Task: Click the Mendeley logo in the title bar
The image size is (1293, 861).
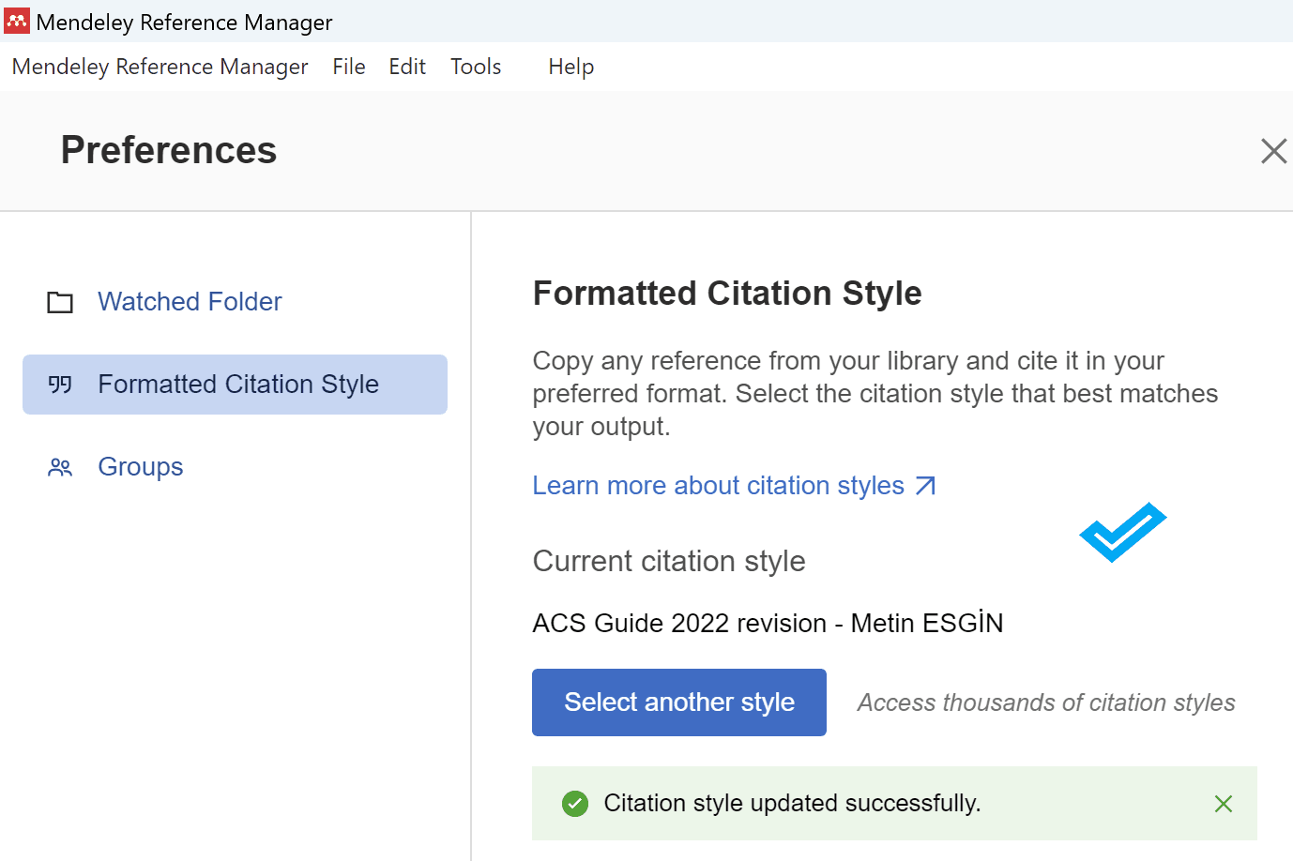Action: [17, 21]
